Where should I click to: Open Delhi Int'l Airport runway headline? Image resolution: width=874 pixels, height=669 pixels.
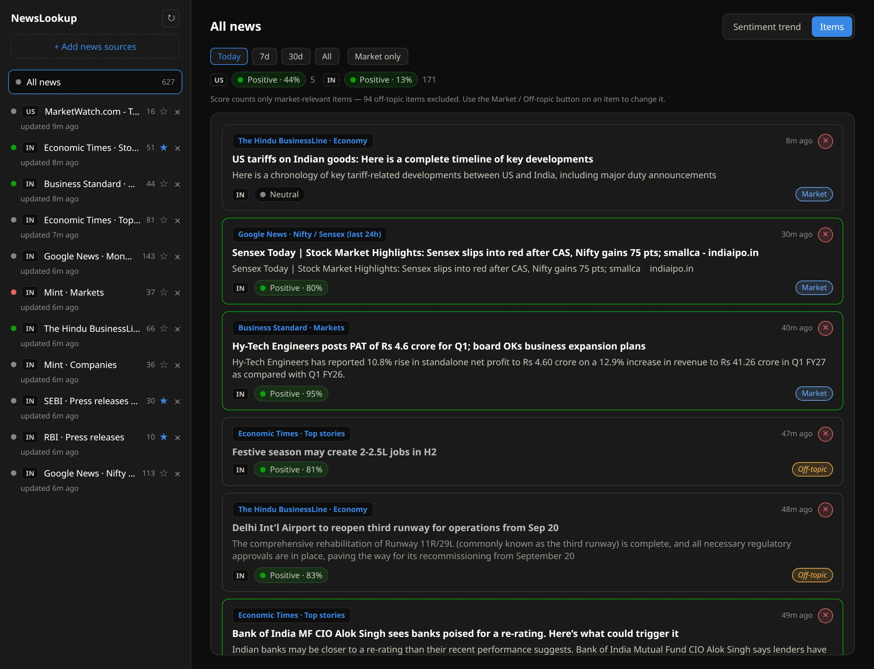(x=395, y=528)
